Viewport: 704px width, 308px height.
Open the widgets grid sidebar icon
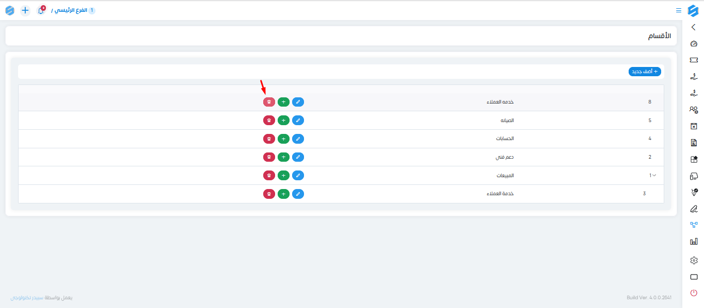point(694,159)
